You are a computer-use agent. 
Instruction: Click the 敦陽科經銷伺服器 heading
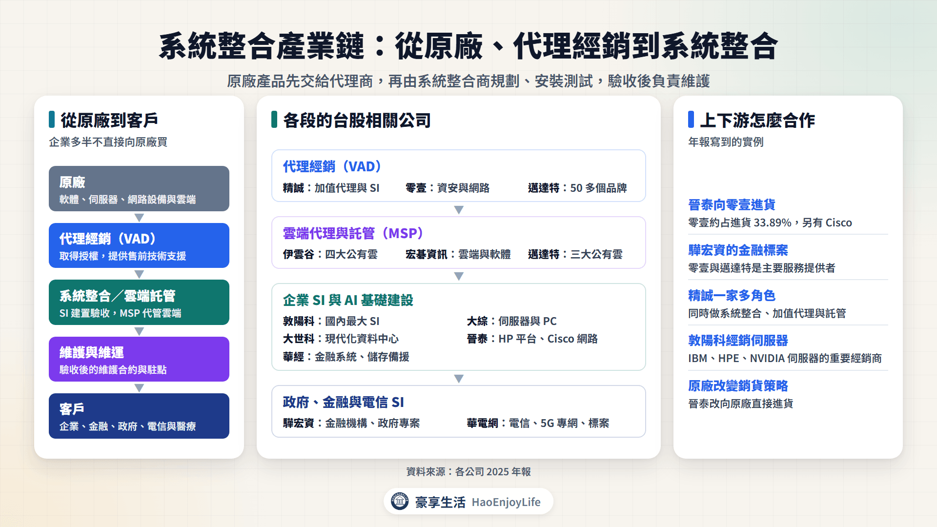738,340
